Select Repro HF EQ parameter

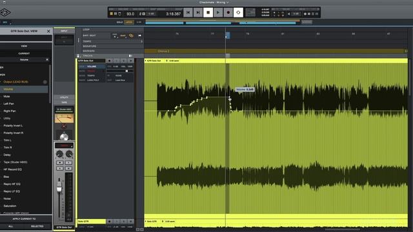(12, 184)
